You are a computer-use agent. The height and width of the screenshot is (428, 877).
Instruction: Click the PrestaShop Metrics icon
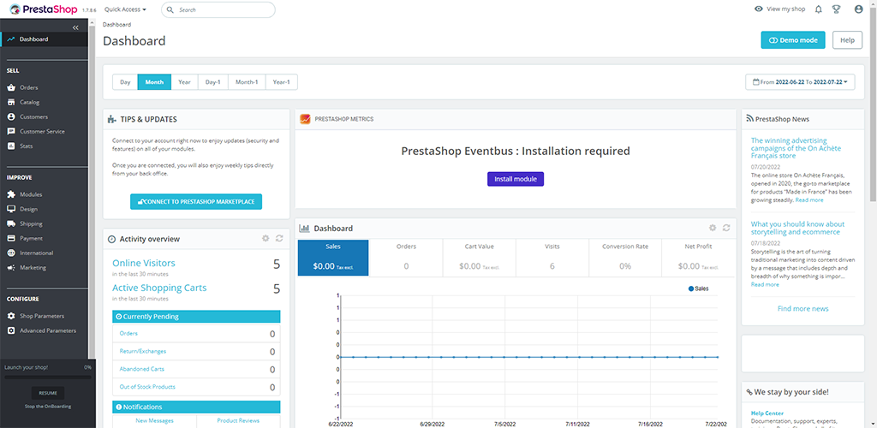305,119
